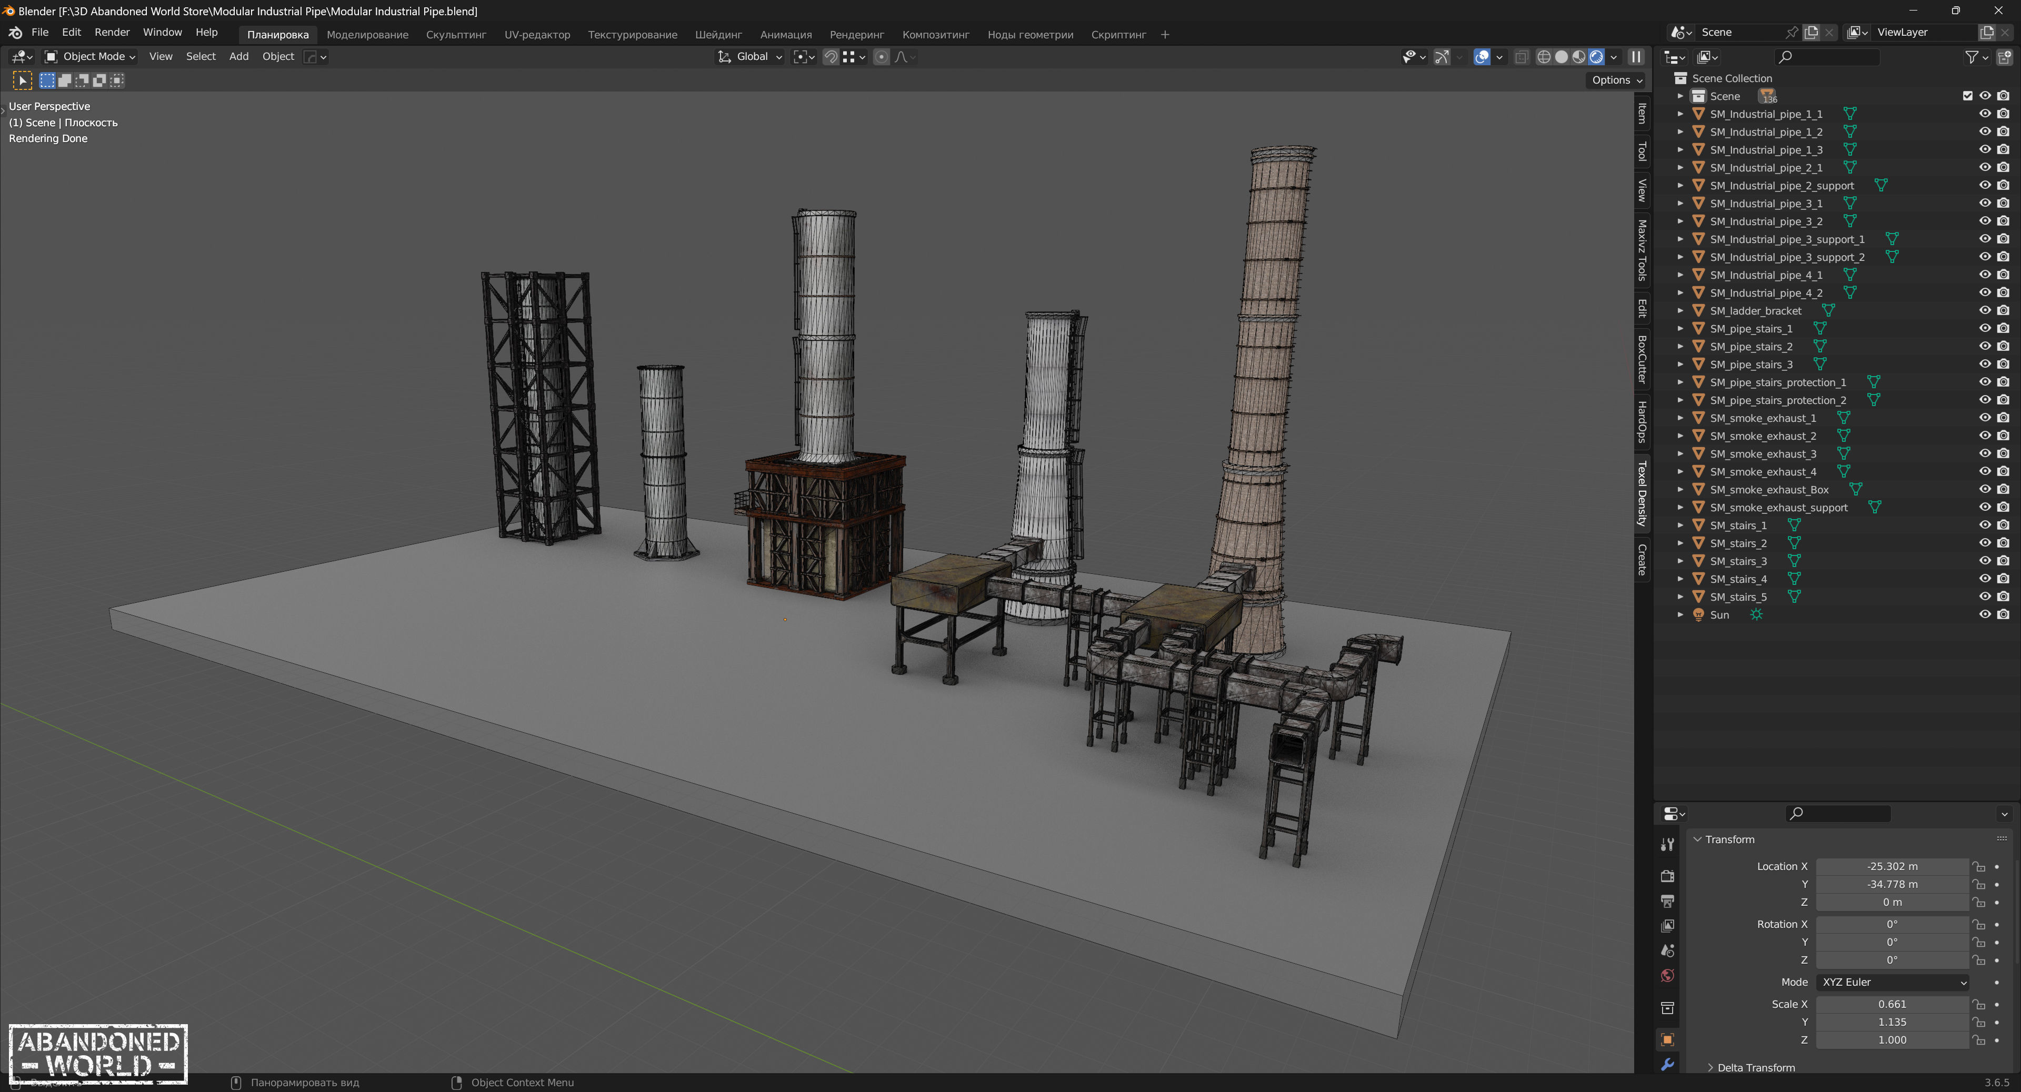Open Modifiers properties tab
This screenshot has height=1092, width=2021.
[x=1667, y=1065]
